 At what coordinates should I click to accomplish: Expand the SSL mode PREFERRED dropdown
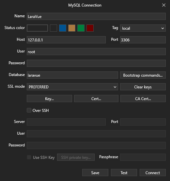click(x=72, y=87)
